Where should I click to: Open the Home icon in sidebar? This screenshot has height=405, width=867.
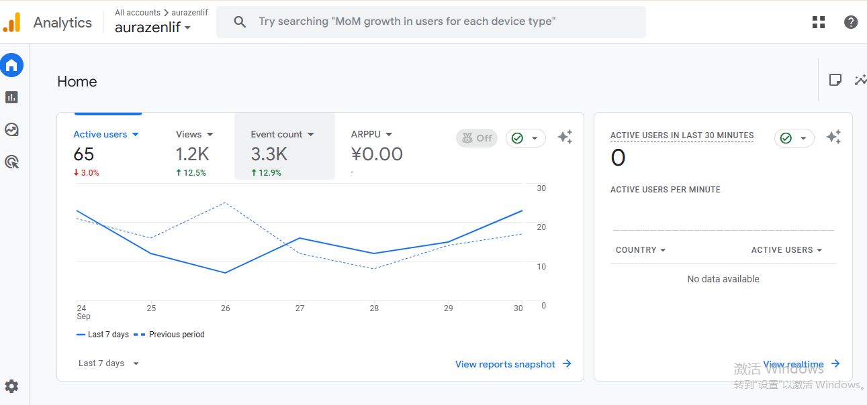pos(11,65)
